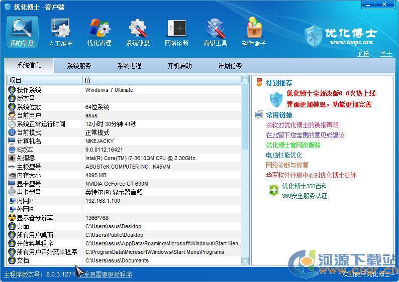The width and height of the screenshot is (399, 282).
Task: Switch to the 系统服务 tab
Action: point(79,66)
